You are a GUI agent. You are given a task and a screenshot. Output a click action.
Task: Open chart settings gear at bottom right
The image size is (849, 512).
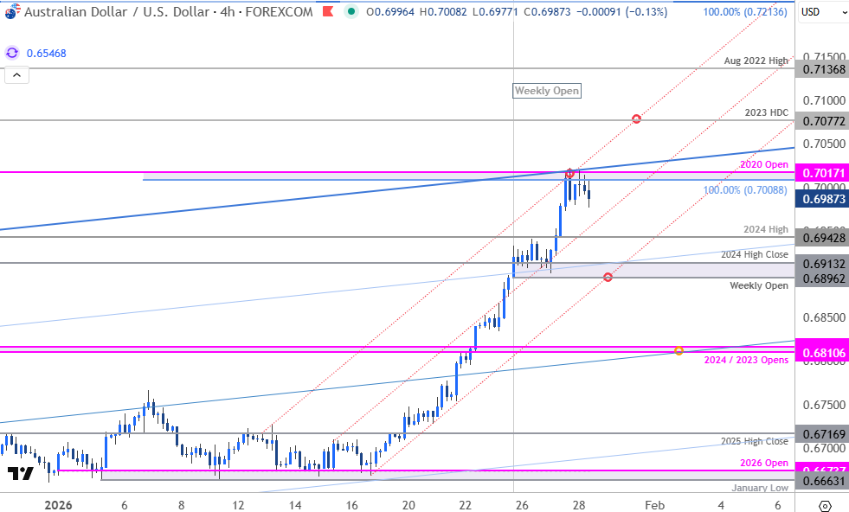825,505
